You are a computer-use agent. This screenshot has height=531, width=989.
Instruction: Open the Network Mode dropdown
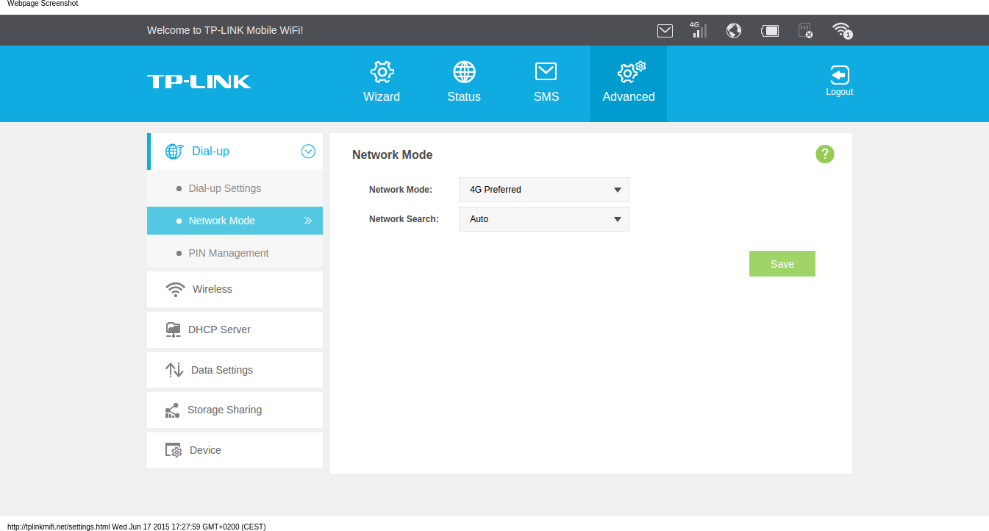coord(543,190)
